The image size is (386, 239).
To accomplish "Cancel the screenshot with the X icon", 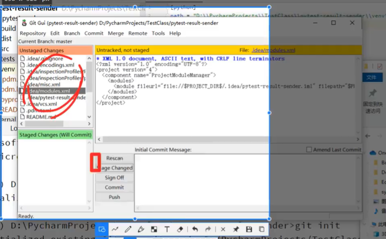I will point(223,229).
